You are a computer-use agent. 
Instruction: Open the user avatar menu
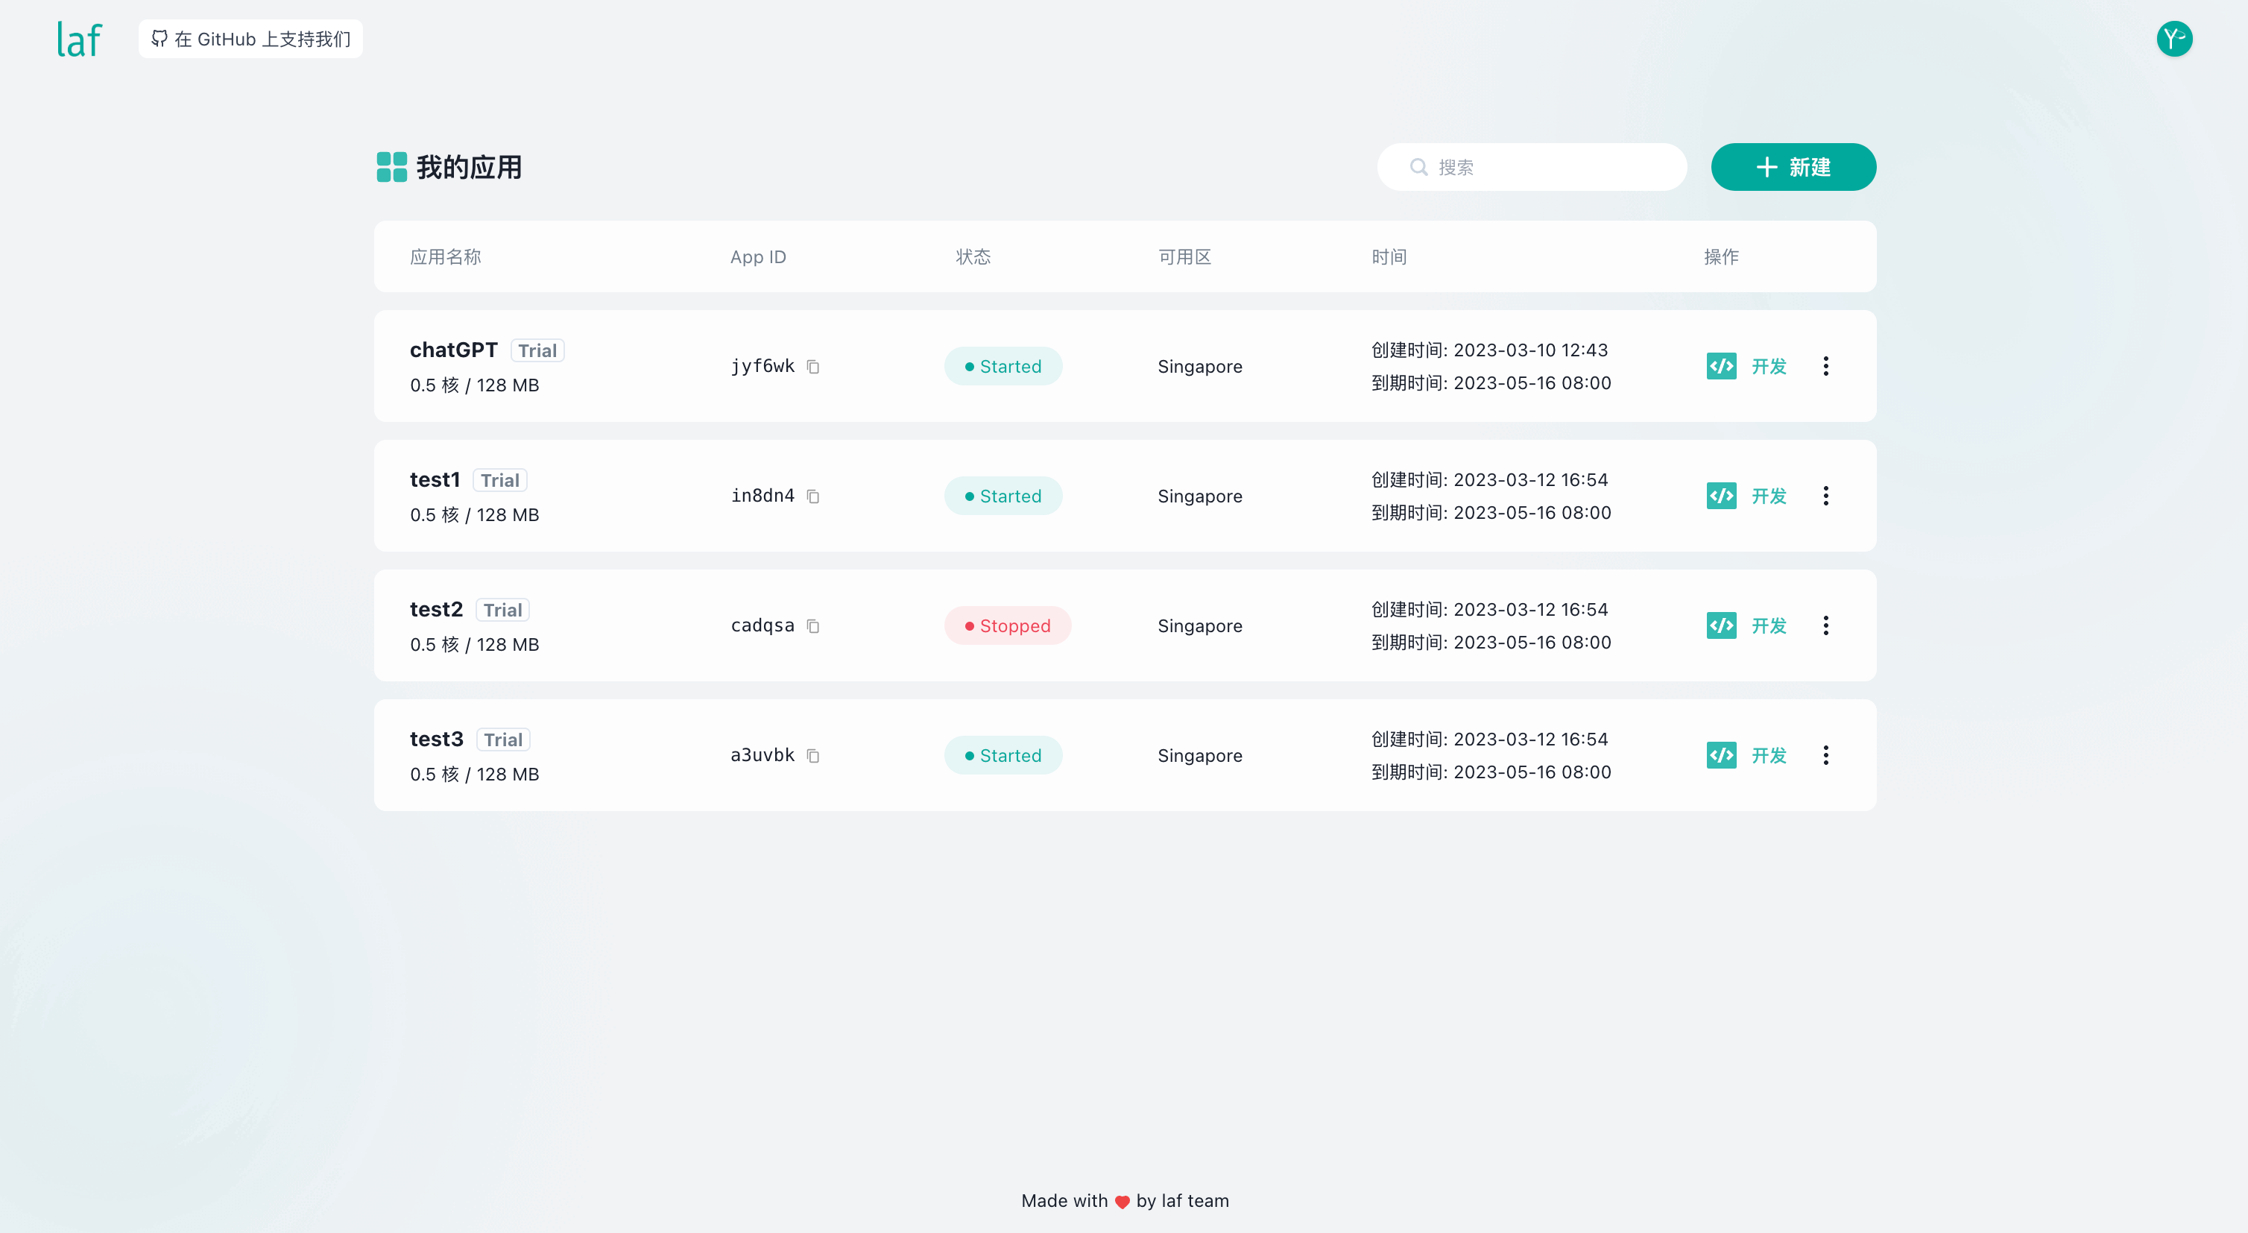(x=2173, y=40)
